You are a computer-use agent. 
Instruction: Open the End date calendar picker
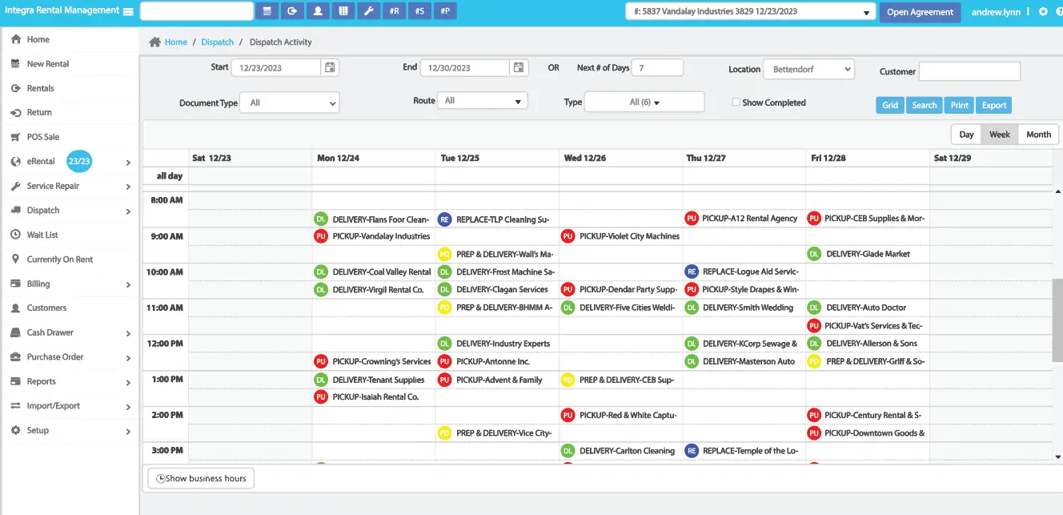[519, 68]
